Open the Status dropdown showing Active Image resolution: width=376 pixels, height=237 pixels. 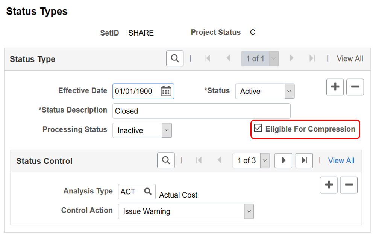(x=265, y=91)
